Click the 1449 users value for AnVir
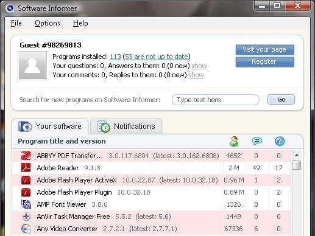This screenshot has width=315, height=236. [x=233, y=217]
